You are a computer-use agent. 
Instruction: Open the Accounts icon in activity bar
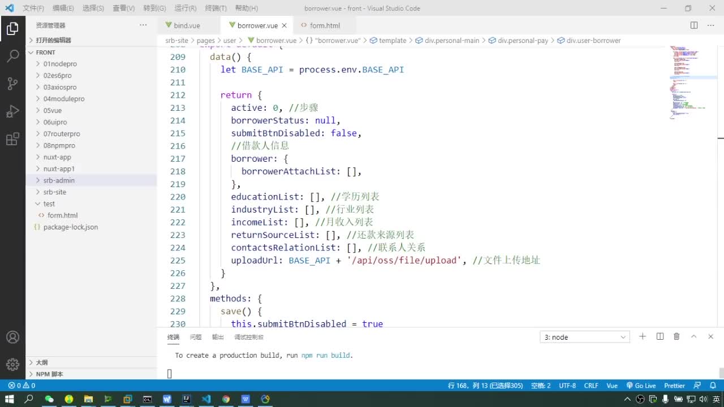coord(12,337)
